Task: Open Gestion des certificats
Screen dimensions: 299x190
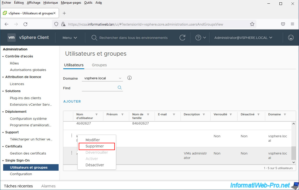Action: (28, 153)
